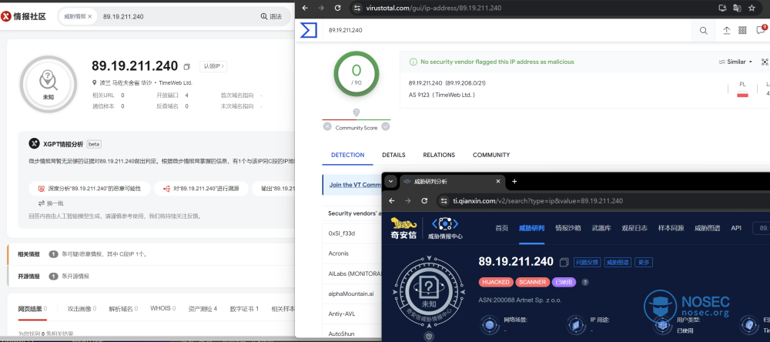
Task: Vote malicious with the community score X icon
Action: click(x=327, y=126)
